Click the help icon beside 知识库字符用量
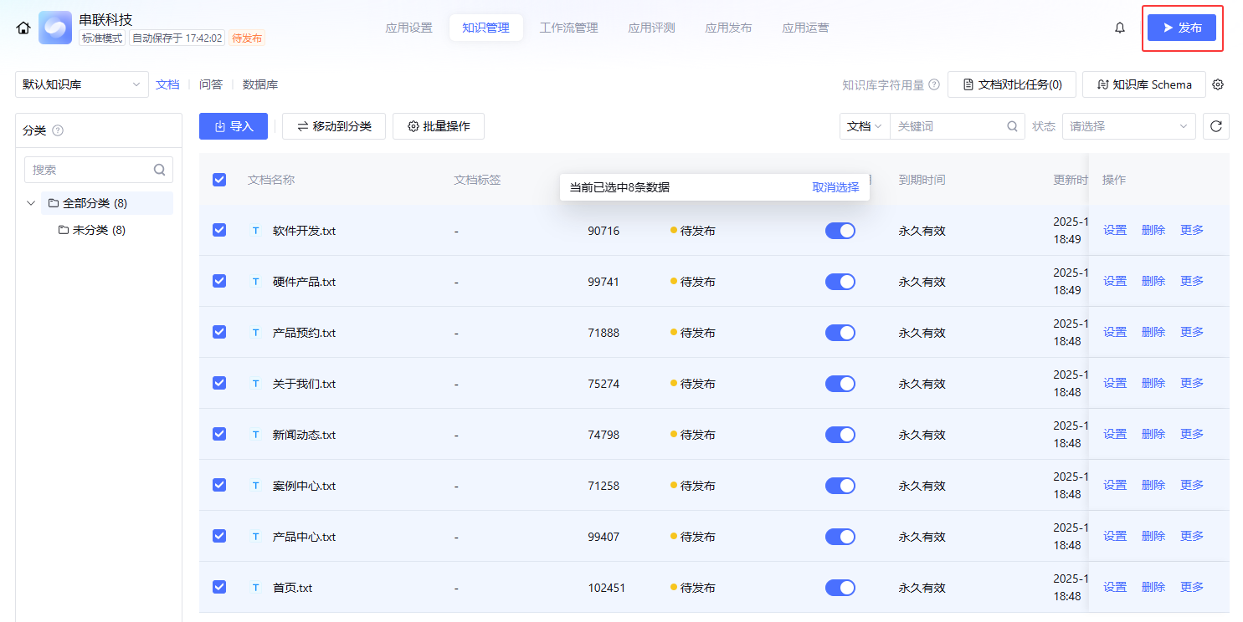This screenshot has height=622, width=1243. [934, 84]
